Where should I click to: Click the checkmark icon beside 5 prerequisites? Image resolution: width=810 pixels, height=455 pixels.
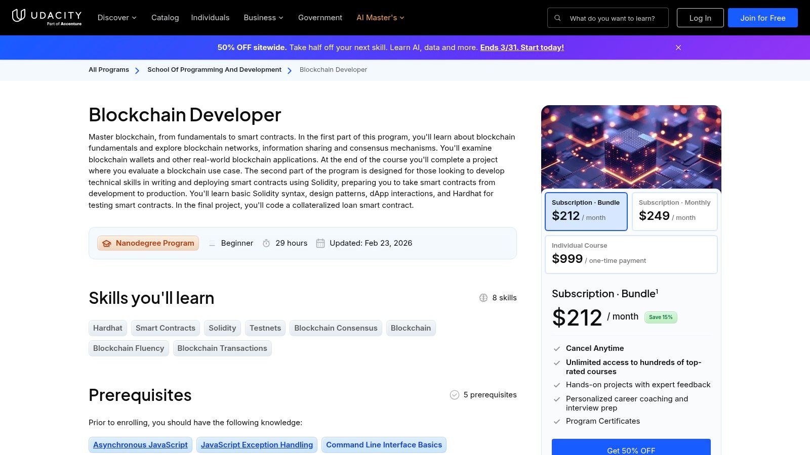[455, 395]
